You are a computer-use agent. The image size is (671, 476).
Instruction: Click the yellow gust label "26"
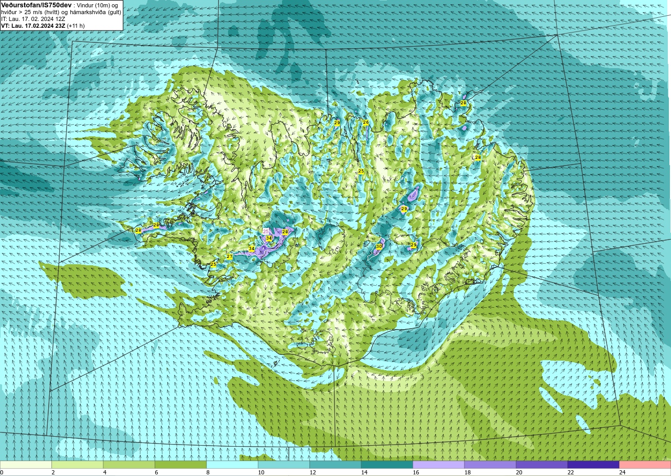366,123
